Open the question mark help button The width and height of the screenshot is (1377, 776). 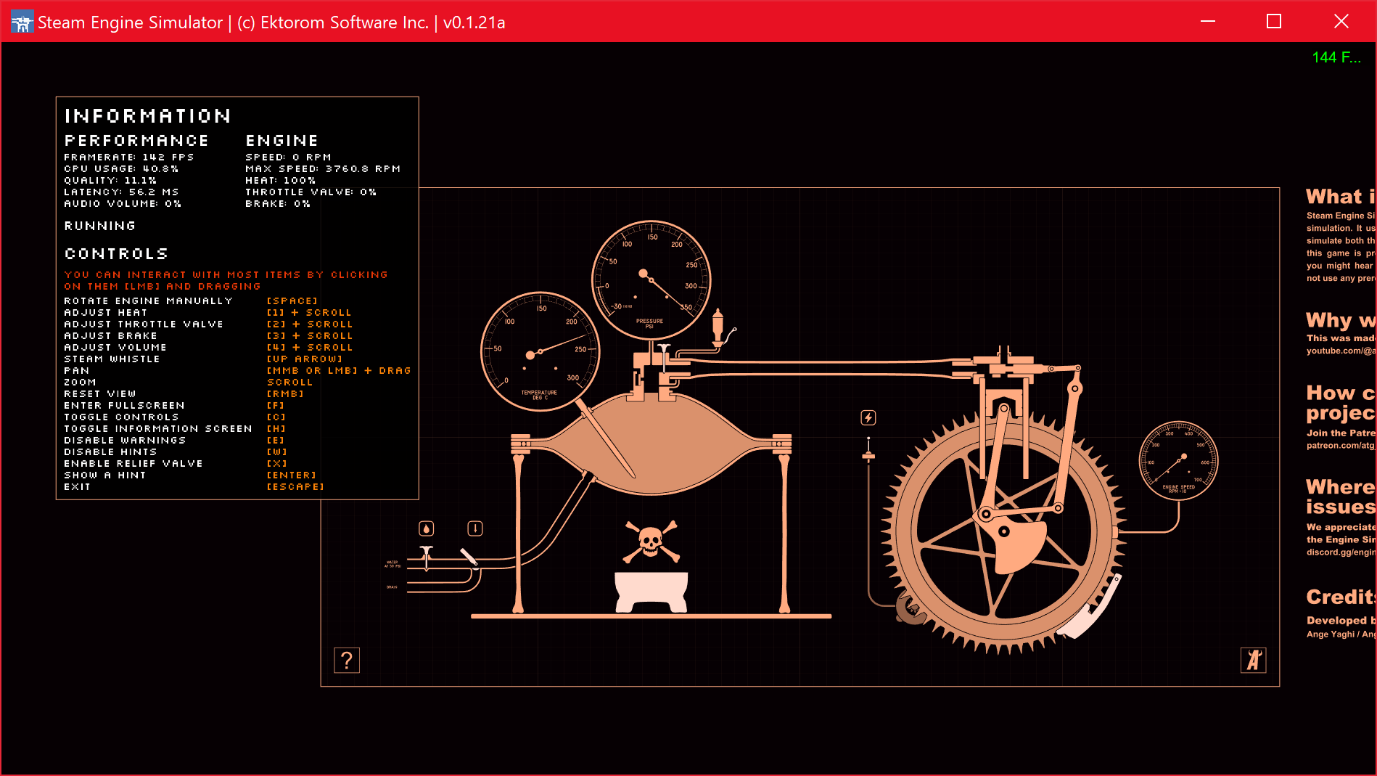coord(347,661)
